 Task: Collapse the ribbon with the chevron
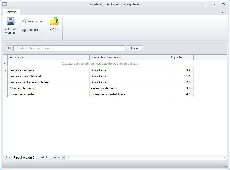pos(222,12)
